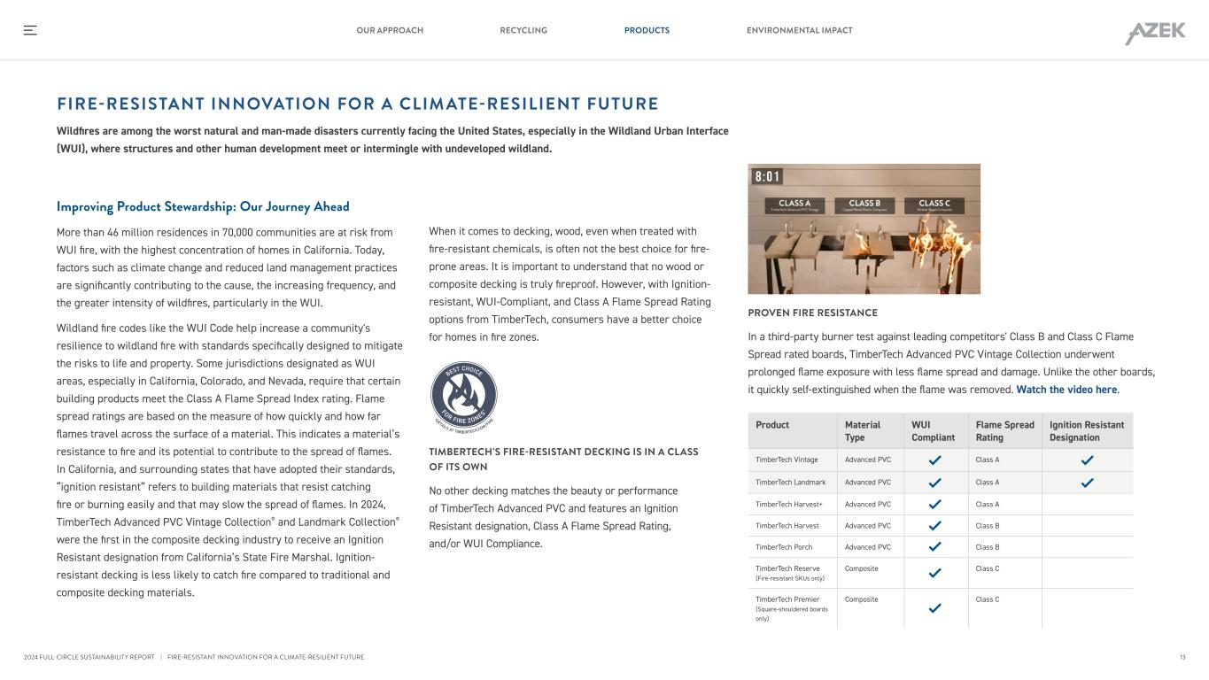1209x680 pixels.
Task: Navigate to Environmental Impact
Action: 799,30
